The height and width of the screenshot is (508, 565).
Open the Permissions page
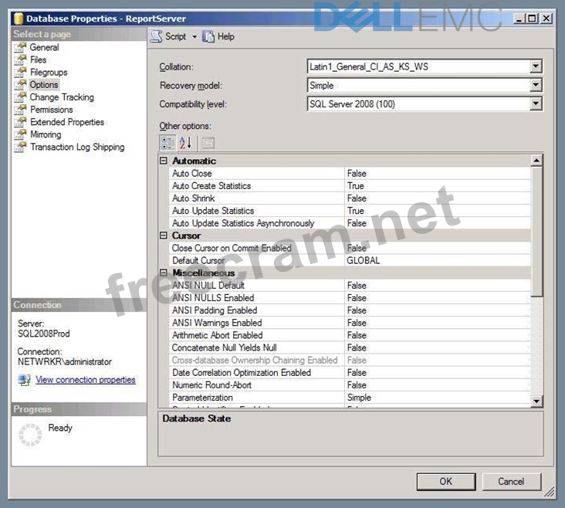point(52,110)
